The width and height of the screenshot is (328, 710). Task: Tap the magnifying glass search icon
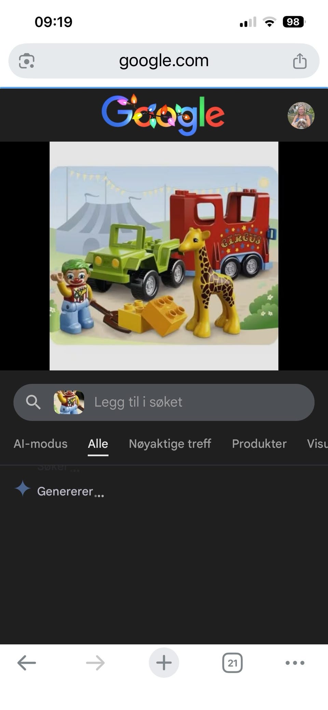click(33, 402)
